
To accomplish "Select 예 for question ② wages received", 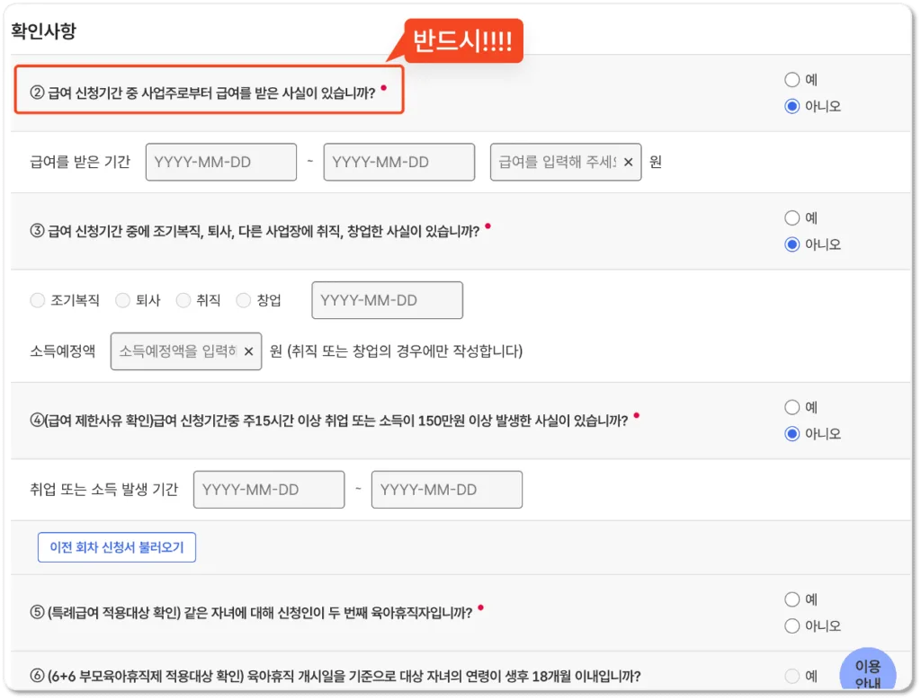I will pyautogui.click(x=791, y=79).
